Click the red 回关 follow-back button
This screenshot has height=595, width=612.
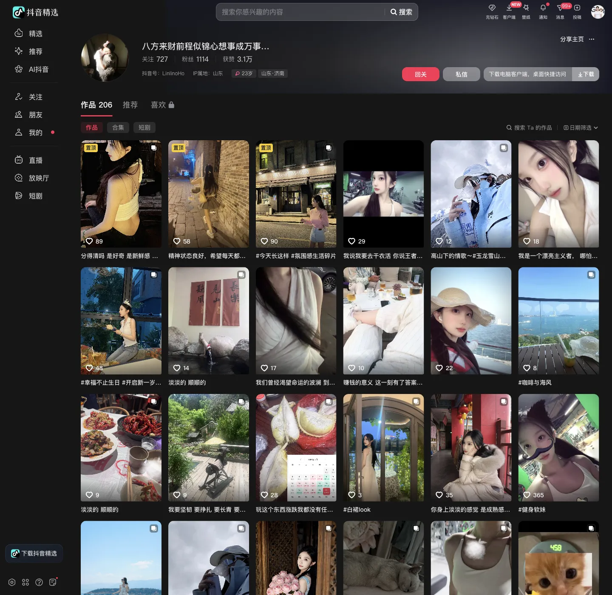pyautogui.click(x=421, y=74)
